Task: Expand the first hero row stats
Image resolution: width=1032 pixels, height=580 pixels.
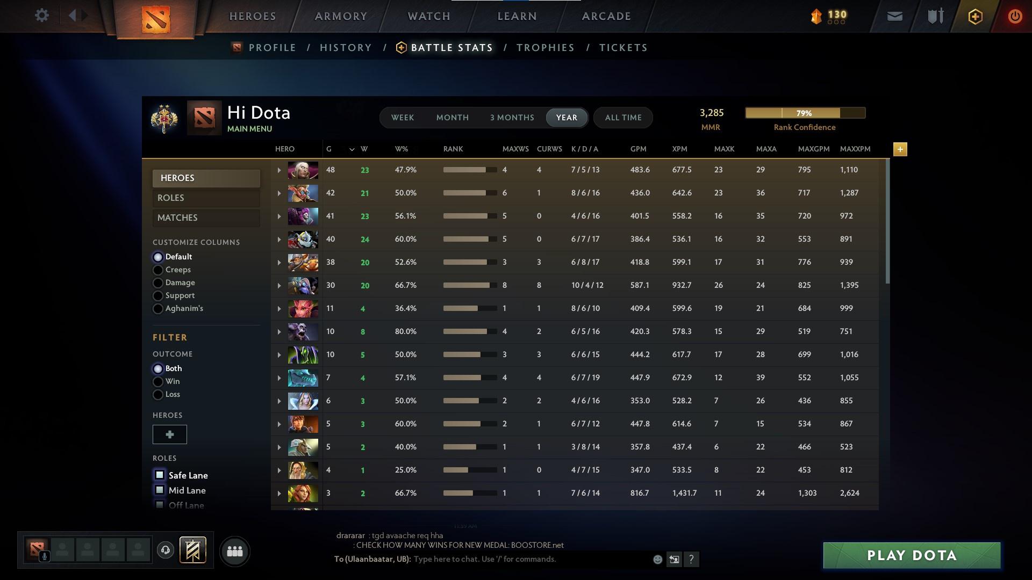Action: click(279, 170)
